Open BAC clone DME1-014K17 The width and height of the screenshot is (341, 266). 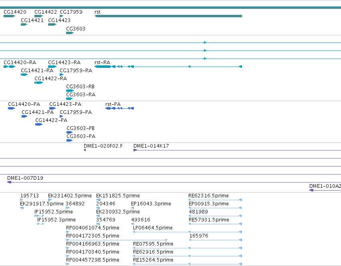click(151, 146)
